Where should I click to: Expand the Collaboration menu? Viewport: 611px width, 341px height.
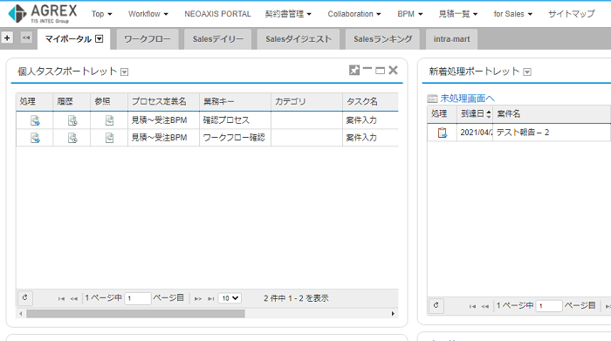click(354, 14)
